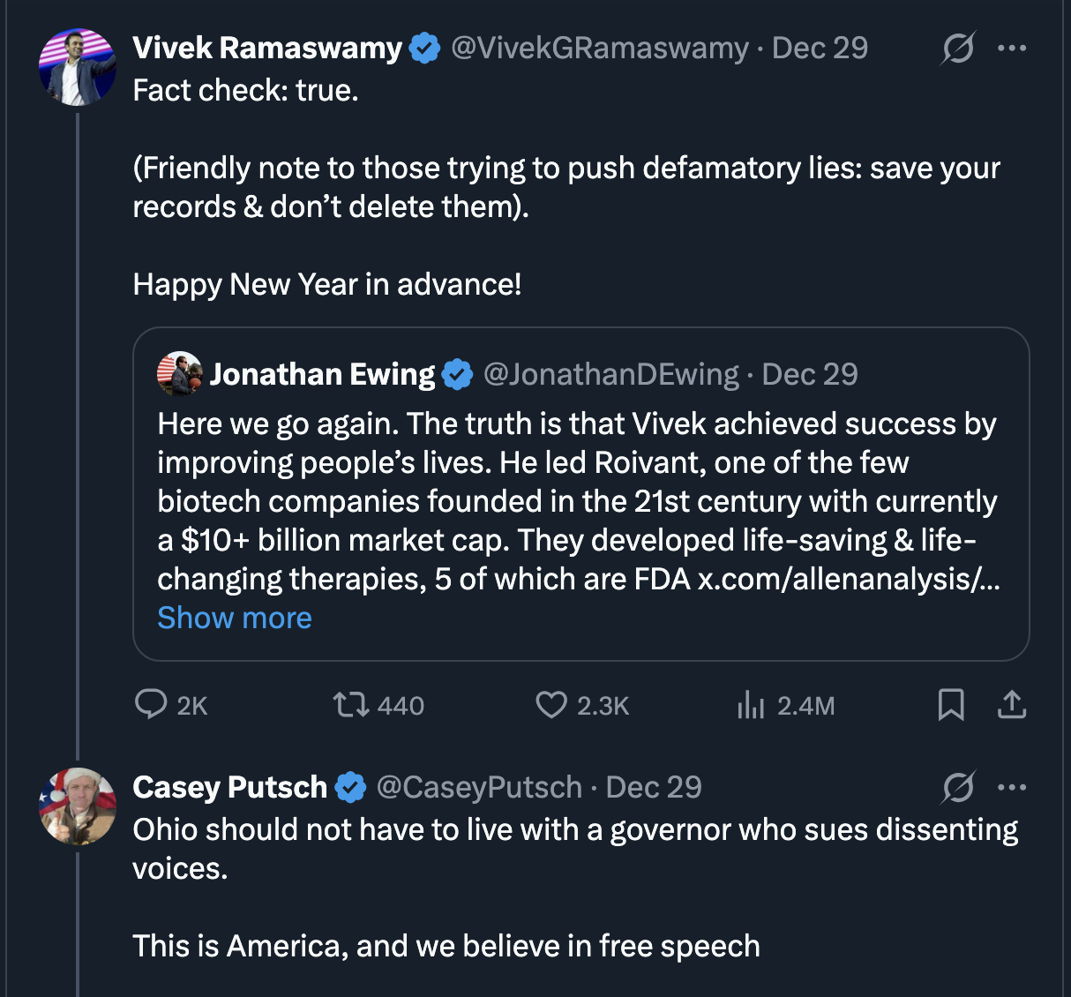This screenshot has width=1071, height=997.
Task: Click Grok icon on Vivek's tweet
Action: pos(957,48)
